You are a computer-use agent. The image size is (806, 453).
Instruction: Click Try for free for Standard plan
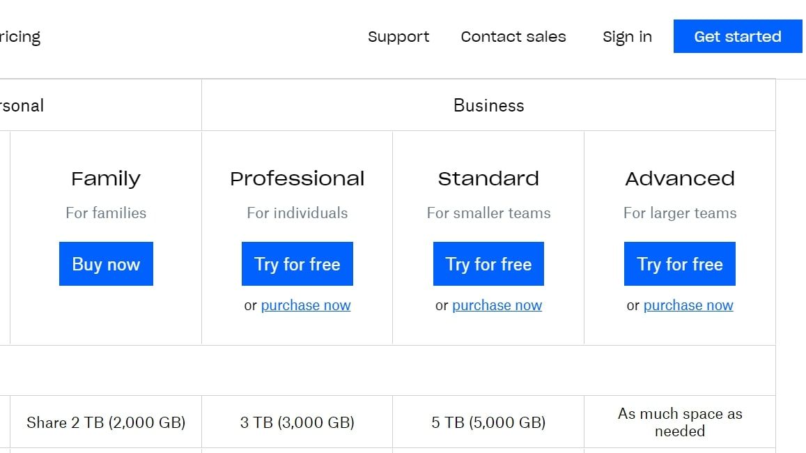488,263
